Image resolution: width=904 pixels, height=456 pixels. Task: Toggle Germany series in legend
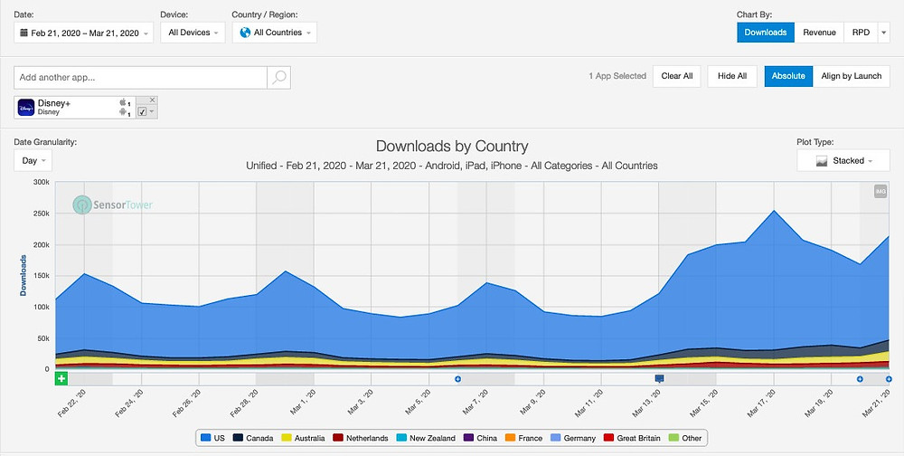coord(573,438)
